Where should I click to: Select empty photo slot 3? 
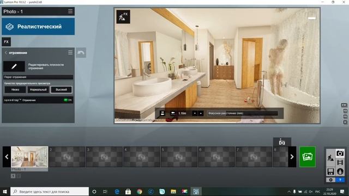click(104, 157)
